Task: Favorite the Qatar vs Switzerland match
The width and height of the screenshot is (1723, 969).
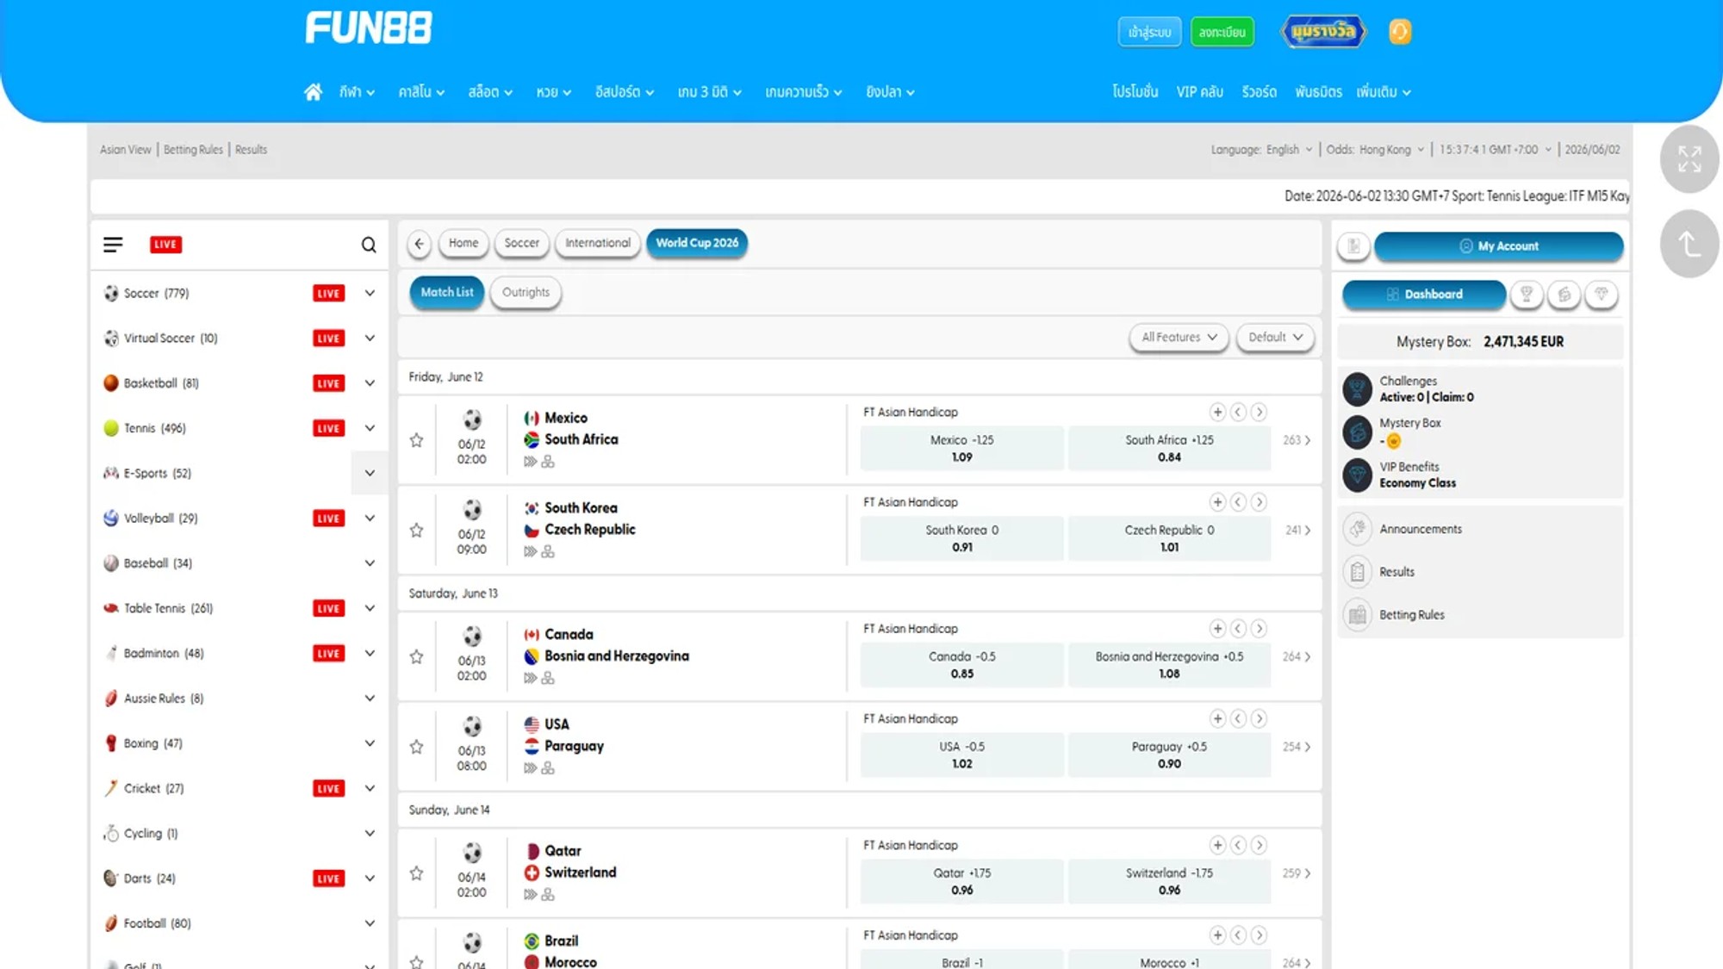Action: coord(417,873)
